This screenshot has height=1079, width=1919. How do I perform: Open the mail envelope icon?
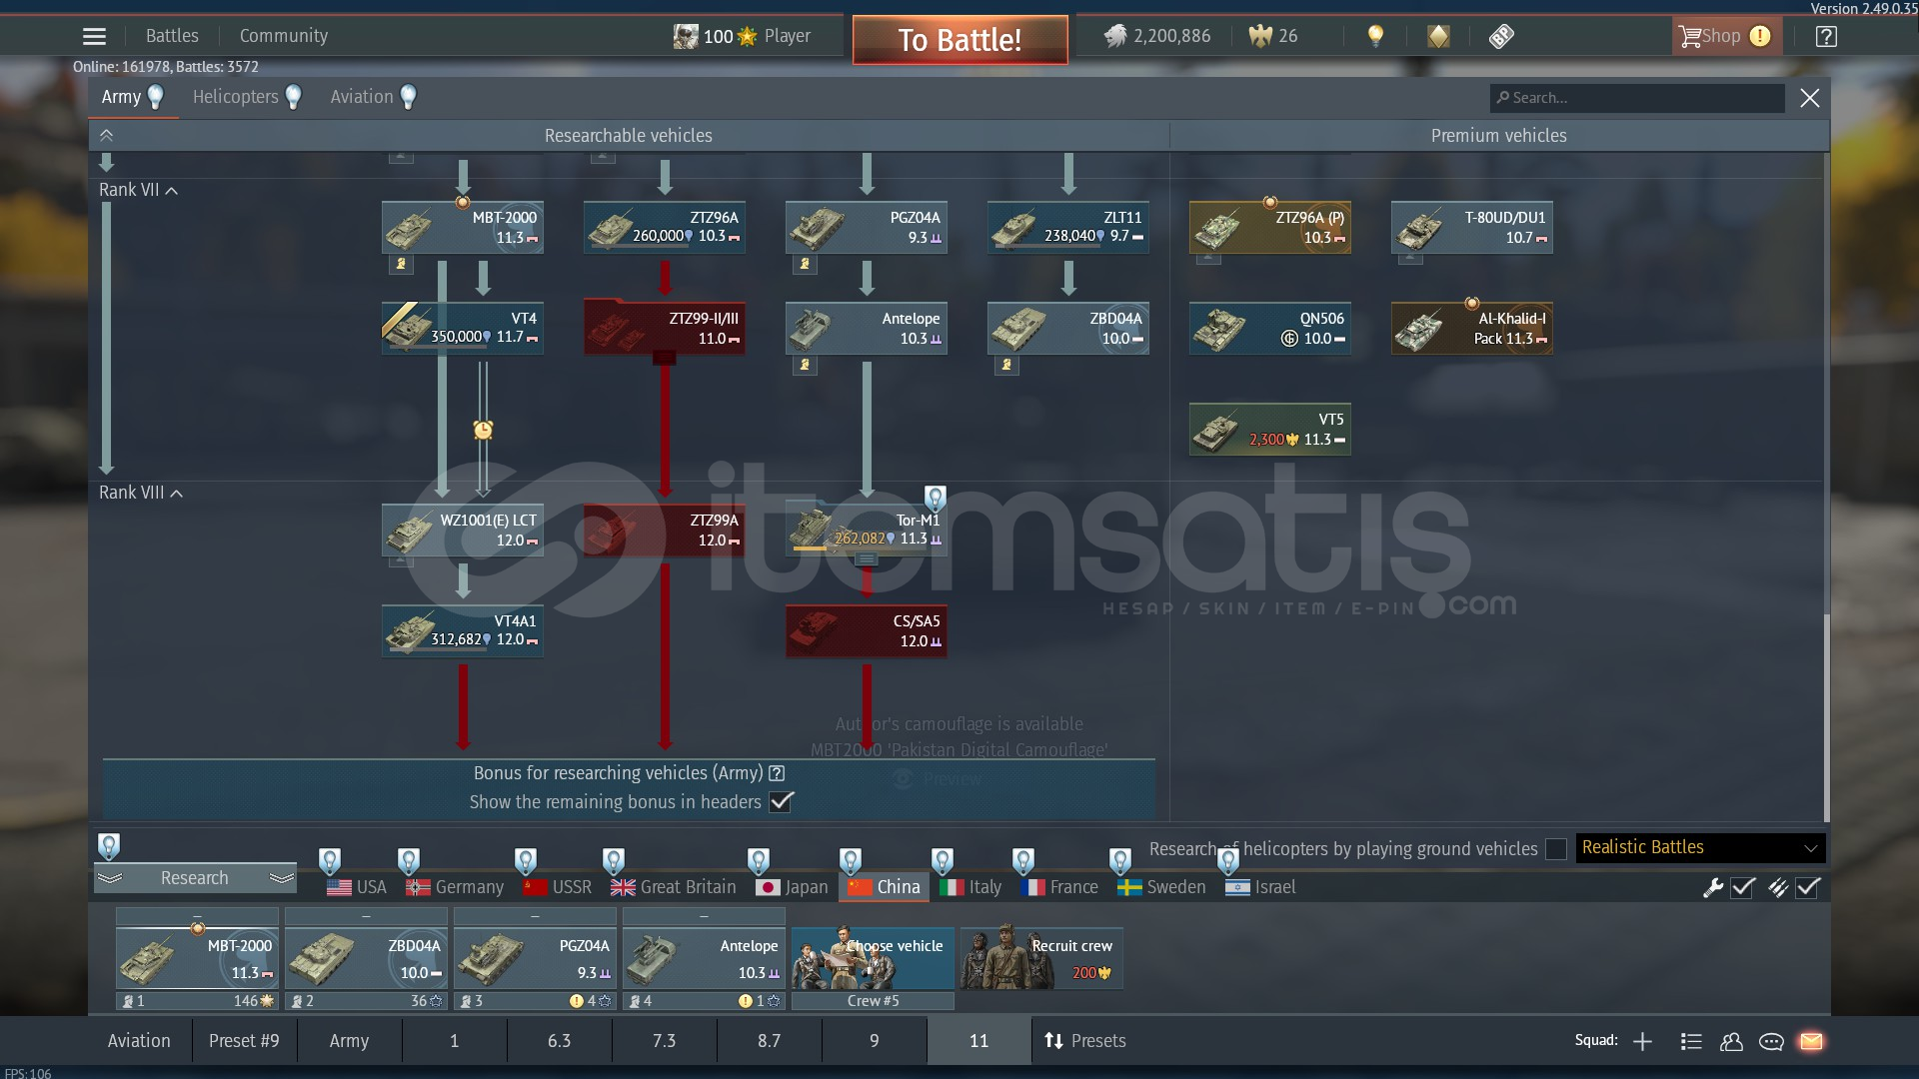[1811, 1041]
